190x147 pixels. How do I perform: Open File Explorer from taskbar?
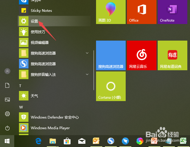pos(52,141)
